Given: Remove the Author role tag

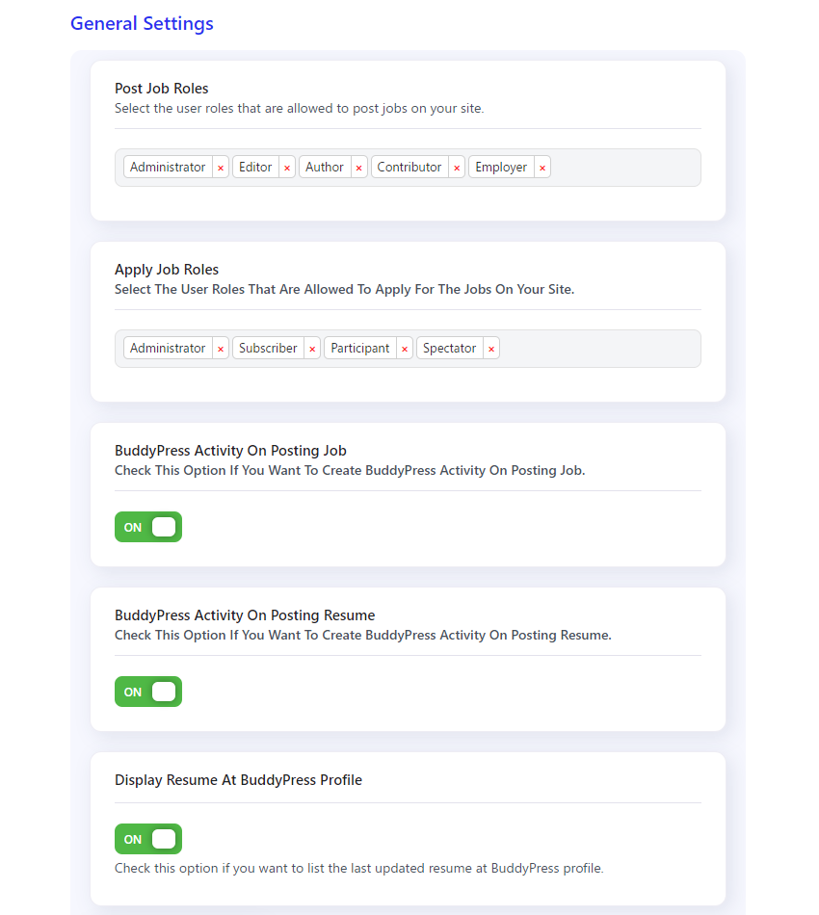Looking at the screenshot, I should point(358,168).
